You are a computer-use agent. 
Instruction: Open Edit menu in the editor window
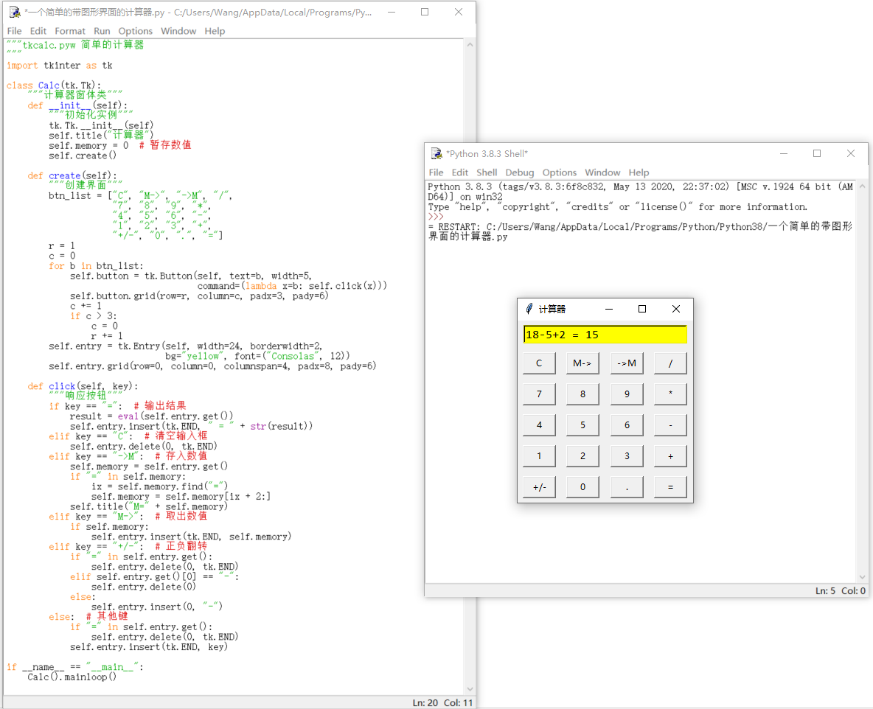38,31
